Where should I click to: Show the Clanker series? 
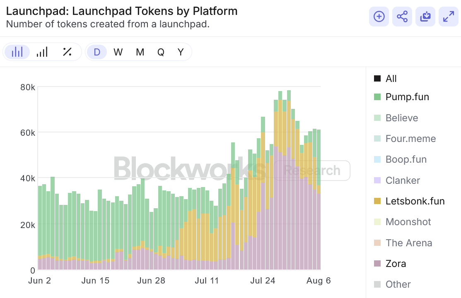point(403,180)
